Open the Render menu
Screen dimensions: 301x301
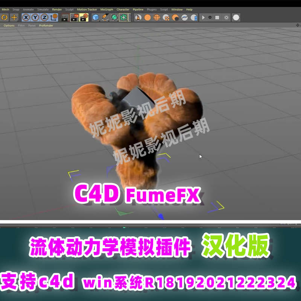(x=57, y=9)
